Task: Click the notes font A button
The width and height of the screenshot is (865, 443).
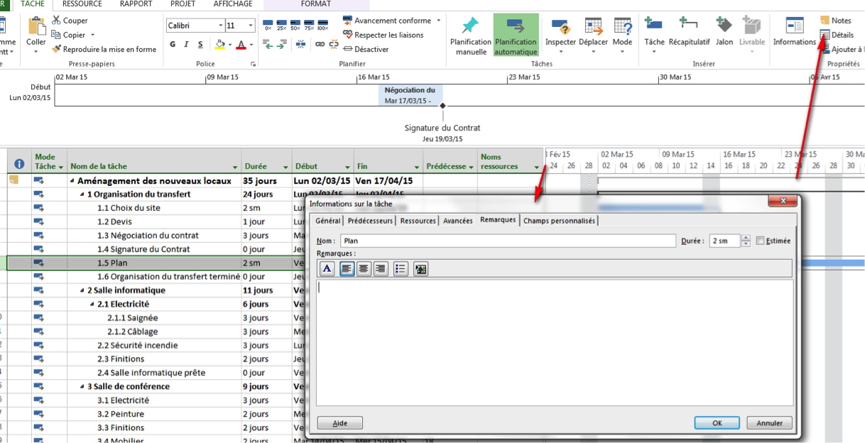Action: pyautogui.click(x=327, y=268)
